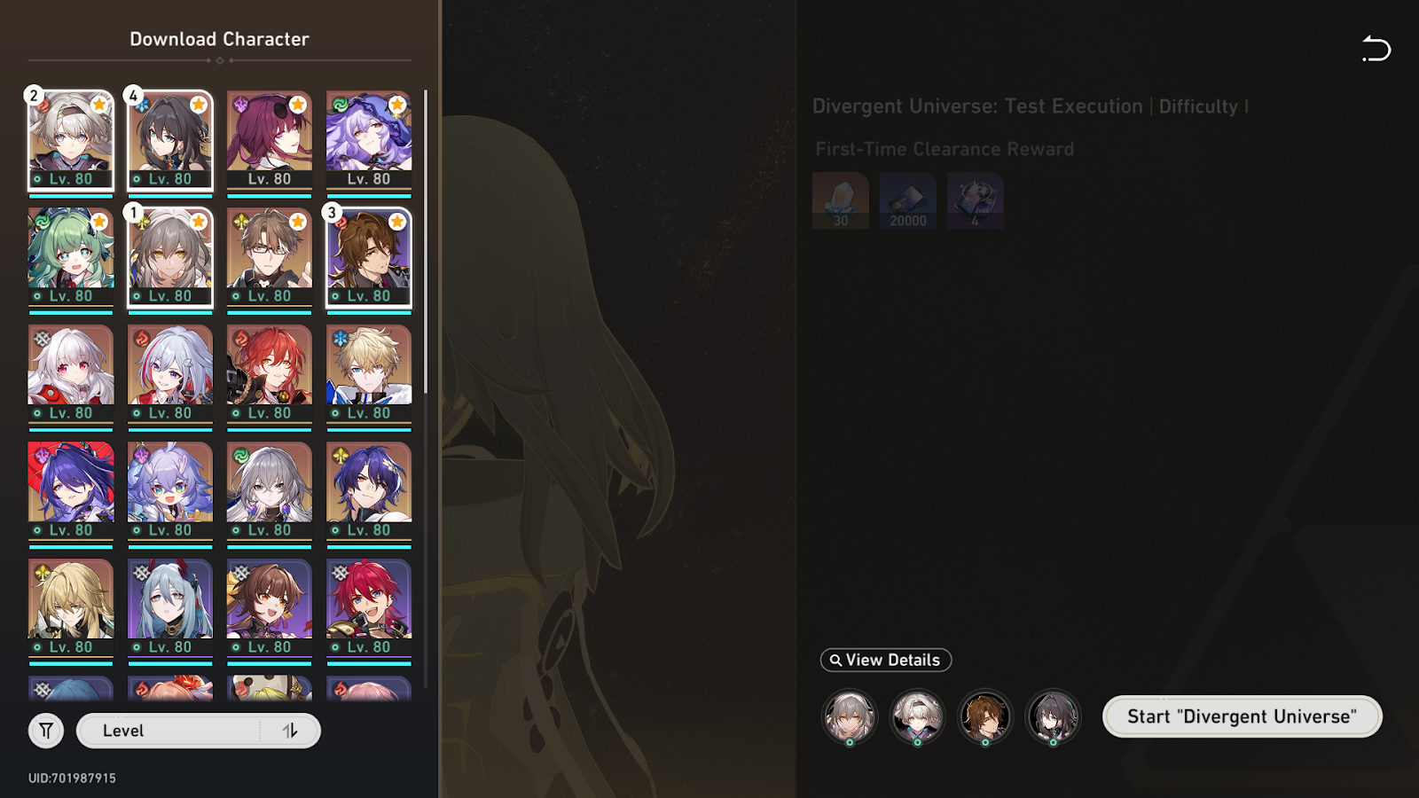Select the last team slot dark-haired portrait
The width and height of the screenshot is (1419, 798).
(x=1054, y=716)
